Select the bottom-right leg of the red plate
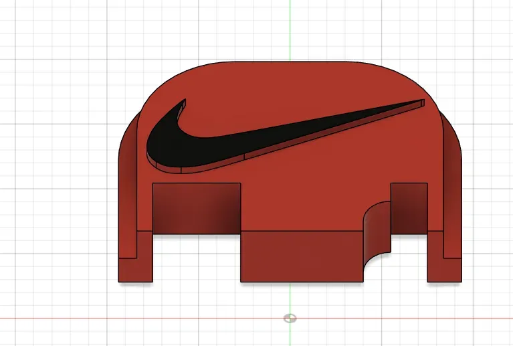Viewport: 513px width, 346px height. pyautogui.click(x=444, y=270)
